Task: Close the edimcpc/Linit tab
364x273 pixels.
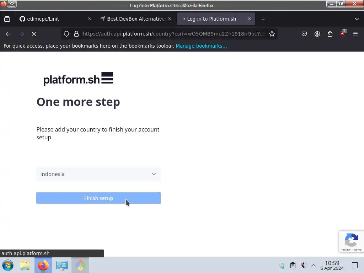Action: (x=90, y=19)
